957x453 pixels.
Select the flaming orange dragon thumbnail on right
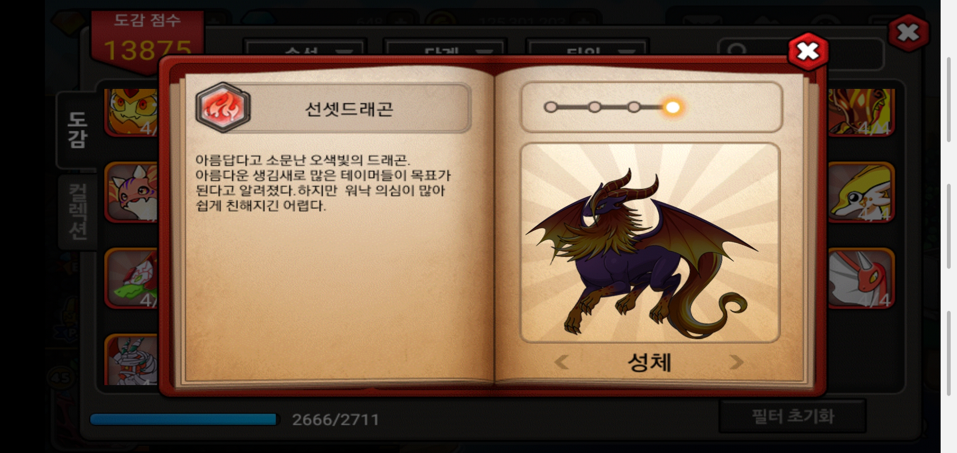coord(861,112)
